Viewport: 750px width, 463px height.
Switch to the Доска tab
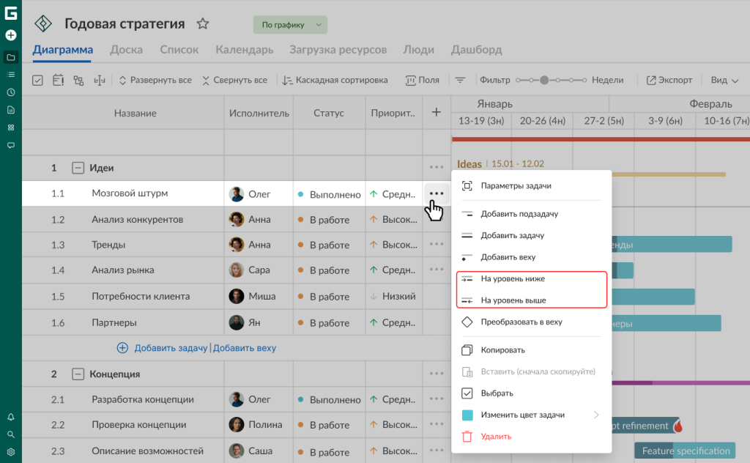126,50
